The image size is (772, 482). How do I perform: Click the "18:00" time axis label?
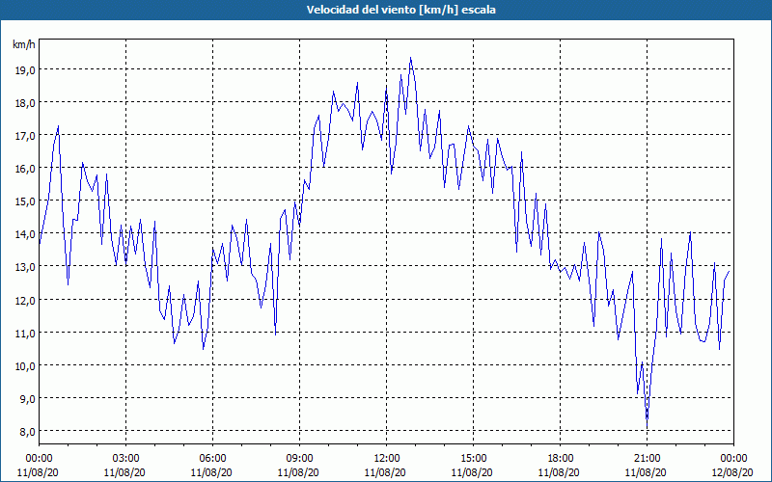pos(561,459)
